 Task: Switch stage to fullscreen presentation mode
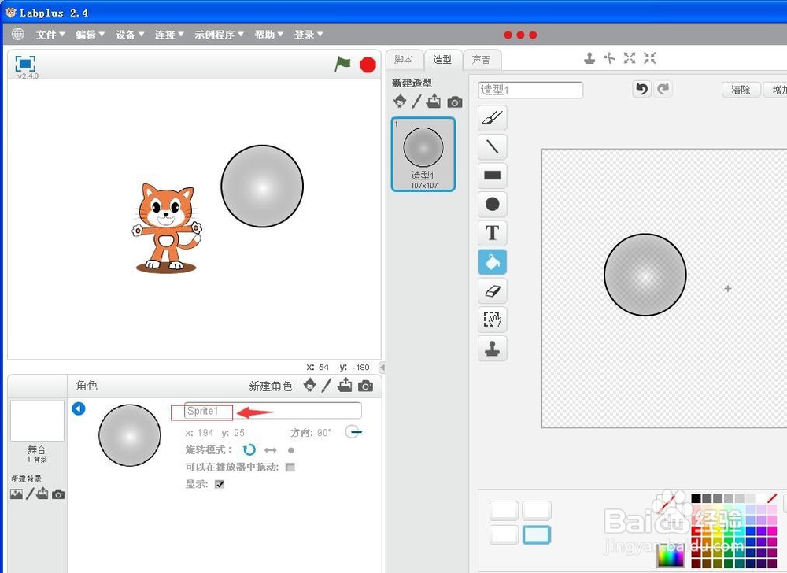(x=25, y=63)
